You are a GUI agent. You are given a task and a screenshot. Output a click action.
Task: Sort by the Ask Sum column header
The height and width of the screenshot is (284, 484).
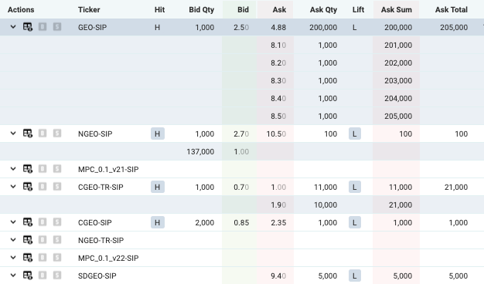397,9
